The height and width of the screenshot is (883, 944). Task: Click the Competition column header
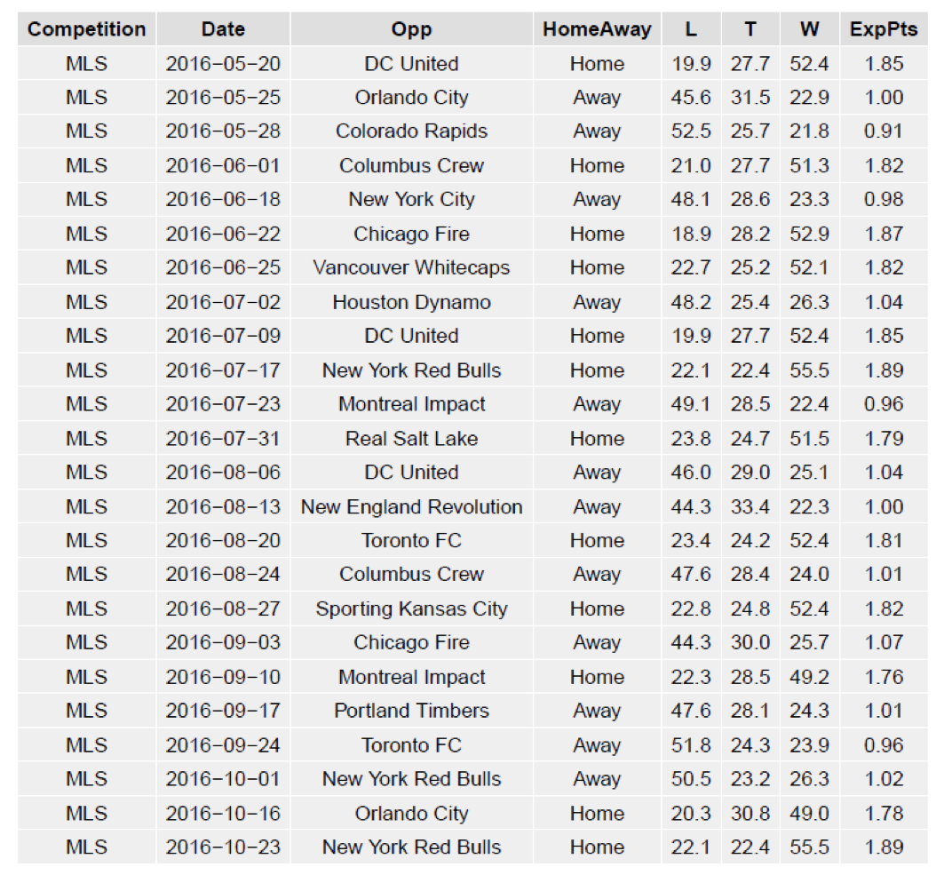coord(86,29)
